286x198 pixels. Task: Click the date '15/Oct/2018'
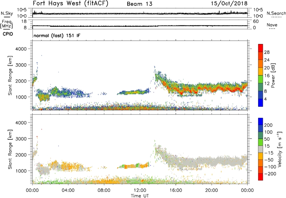pos(229,4)
